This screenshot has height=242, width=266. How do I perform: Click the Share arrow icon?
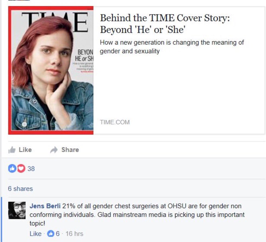(x=54, y=150)
